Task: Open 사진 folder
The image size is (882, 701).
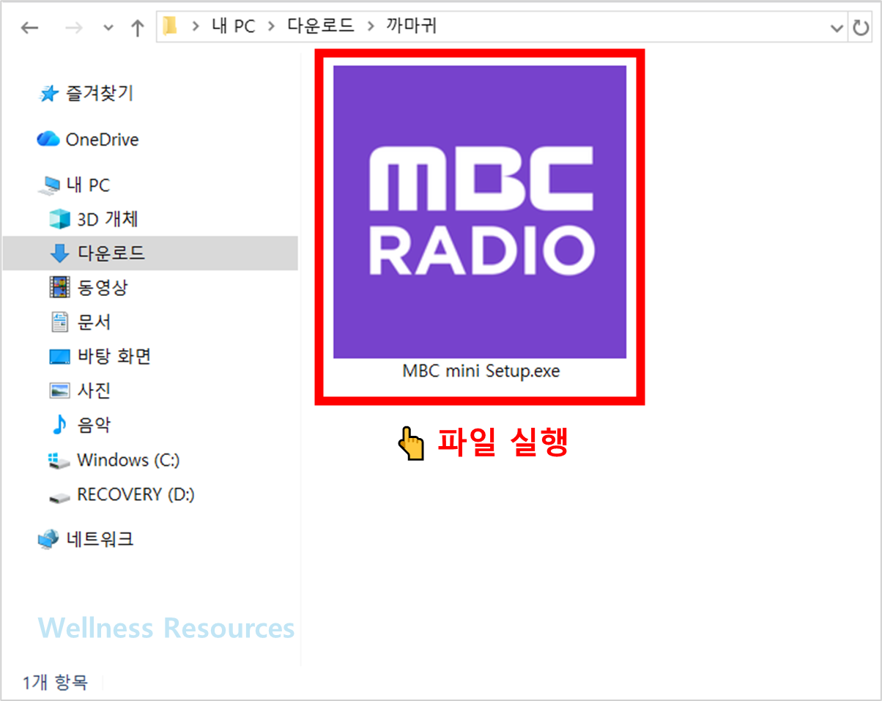Action: (94, 390)
